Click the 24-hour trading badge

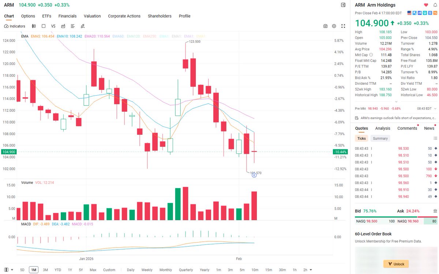tap(420, 13)
